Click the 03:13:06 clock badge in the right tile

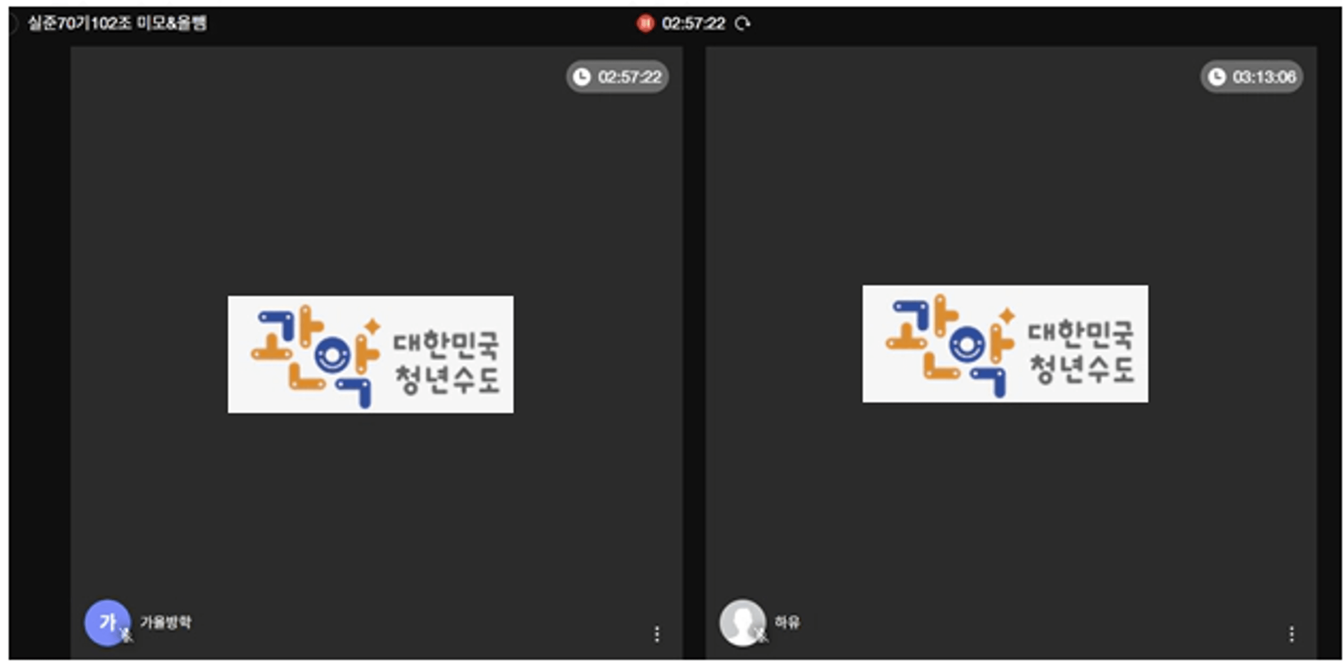point(1252,77)
